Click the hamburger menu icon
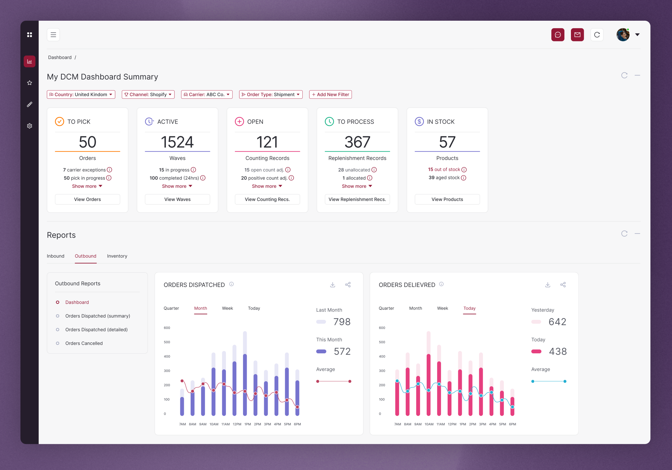672x470 pixels. [x=53, y=35]
